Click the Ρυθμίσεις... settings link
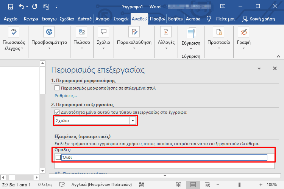 pos(66,96)
